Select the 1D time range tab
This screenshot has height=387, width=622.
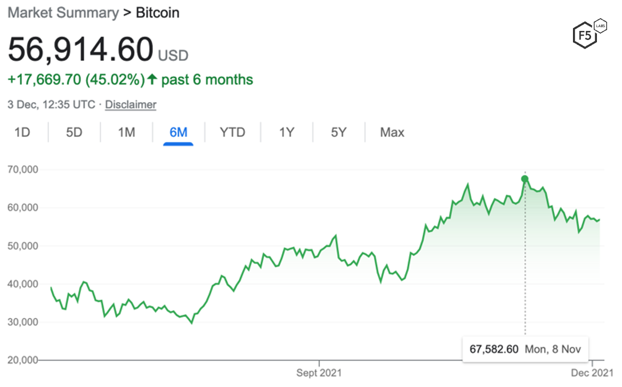(22, 132)
